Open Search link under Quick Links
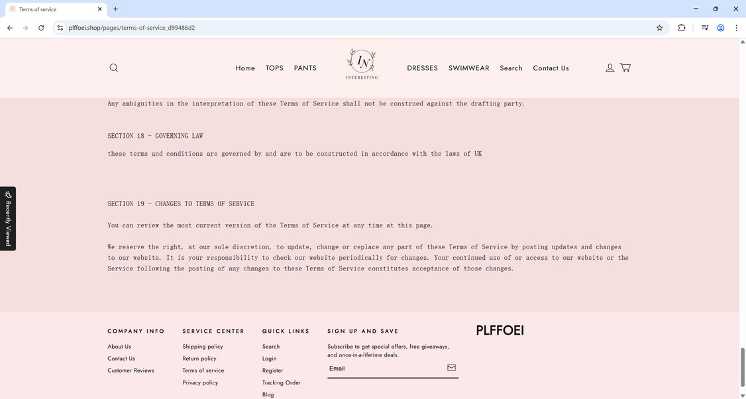The height and width of the screenshot is (399, 746). [271, 347]
